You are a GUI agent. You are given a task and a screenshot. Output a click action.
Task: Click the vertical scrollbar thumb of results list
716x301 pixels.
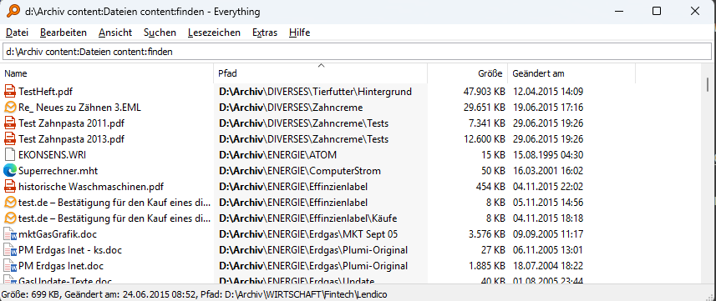[x=708, y=85]
